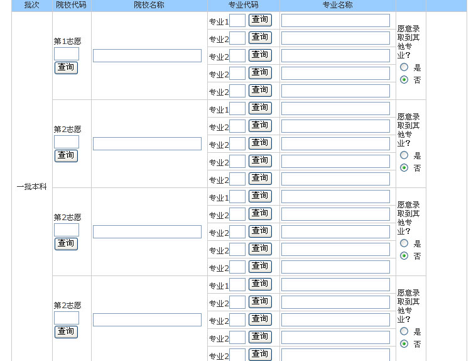This screenshot has height=361, width=476.
Task: Focus 专业1 code box in second 第2志愿
Action: pyautogui.click(x=237, y=196)
